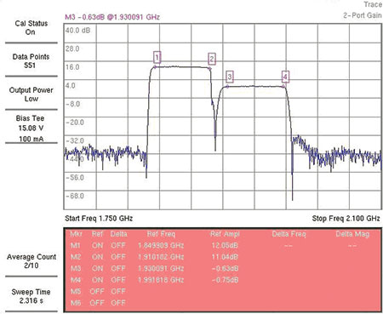
Task: Click the Ref Freq column header
Action: click(161, 234)
